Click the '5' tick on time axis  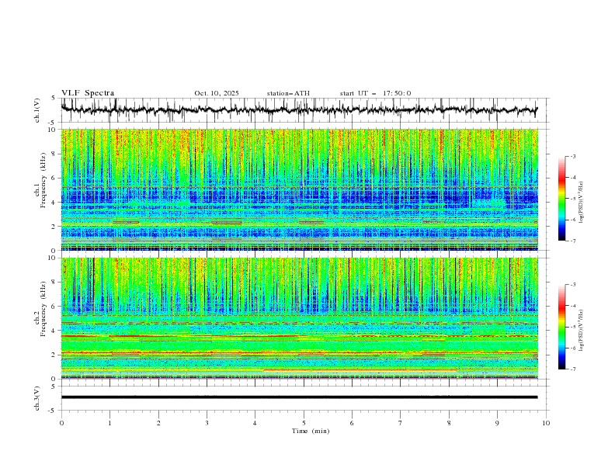(x=304, y=423)
